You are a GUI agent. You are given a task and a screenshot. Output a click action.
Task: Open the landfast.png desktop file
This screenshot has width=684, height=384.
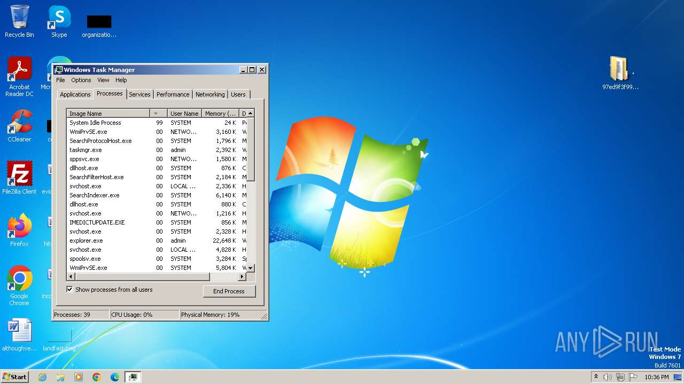point(59,338)
